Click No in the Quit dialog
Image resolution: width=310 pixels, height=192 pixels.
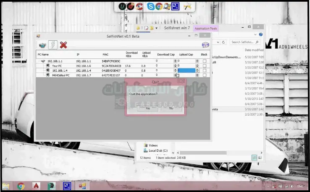pyautogui.click(x=171, y=108)
